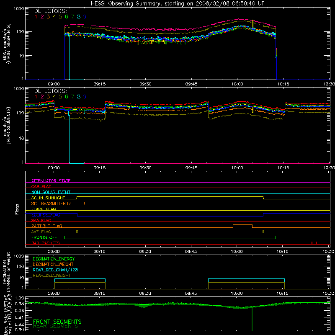This screenshot has width=335, height=335.
Task: Select detector 8 legend number in rear segments plot
Action: tap(79, 97)
